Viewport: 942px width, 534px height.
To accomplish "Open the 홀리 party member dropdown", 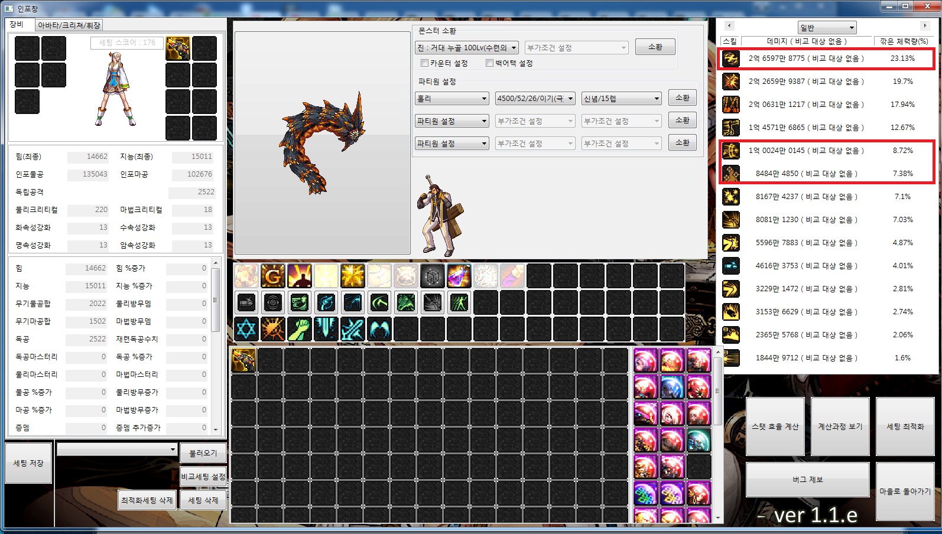I will tap(452, 99).
